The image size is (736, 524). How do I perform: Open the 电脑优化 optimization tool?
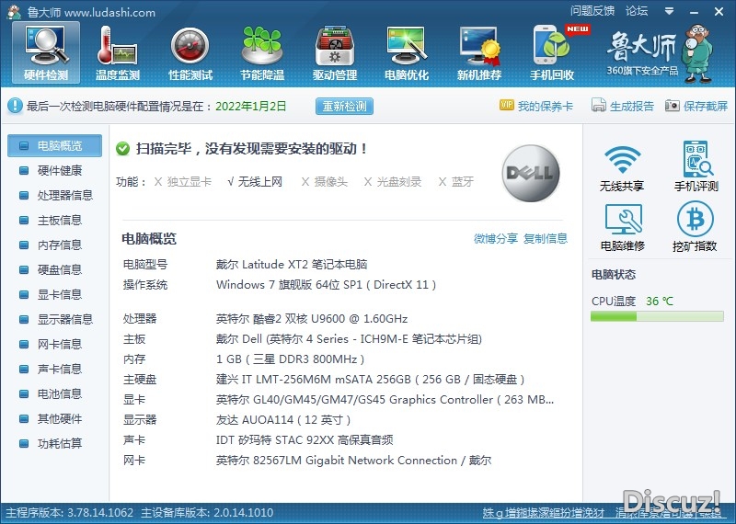pyautogui.click(x=407, y=53)
